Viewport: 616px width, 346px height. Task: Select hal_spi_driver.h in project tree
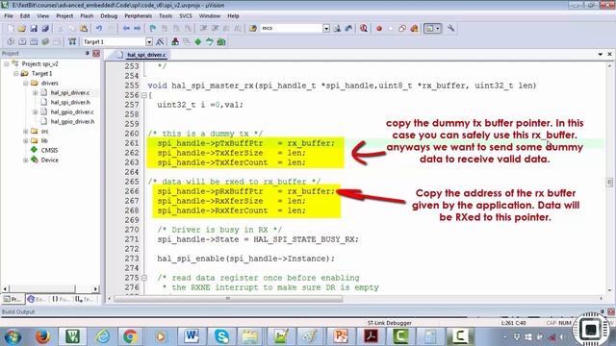(70, 103)
